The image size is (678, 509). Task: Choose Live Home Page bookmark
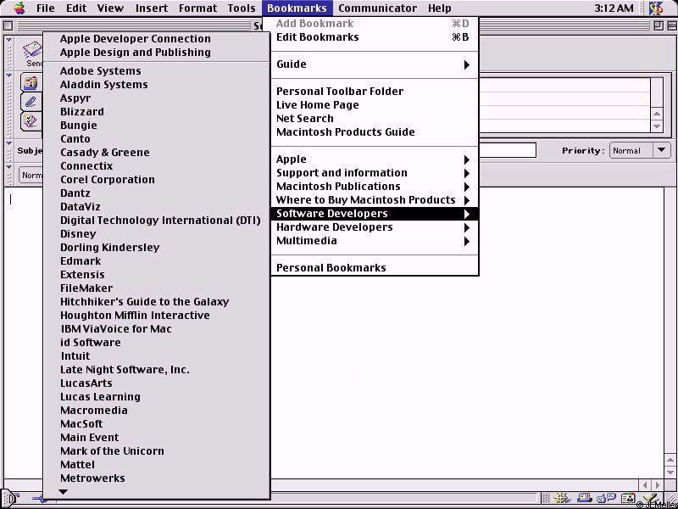[x=375, y=105]
